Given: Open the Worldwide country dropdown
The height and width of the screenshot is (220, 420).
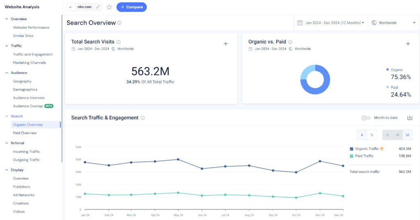Looking at the screenshot, I should (393, 23).
